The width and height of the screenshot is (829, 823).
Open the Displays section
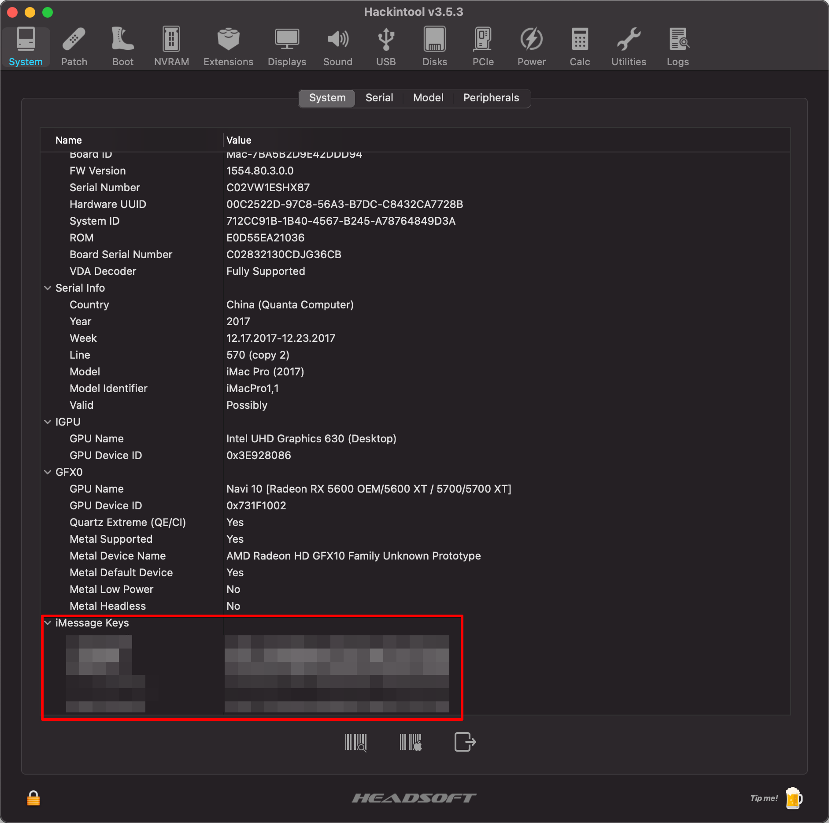pyautogui.click(x=287, y=47)
